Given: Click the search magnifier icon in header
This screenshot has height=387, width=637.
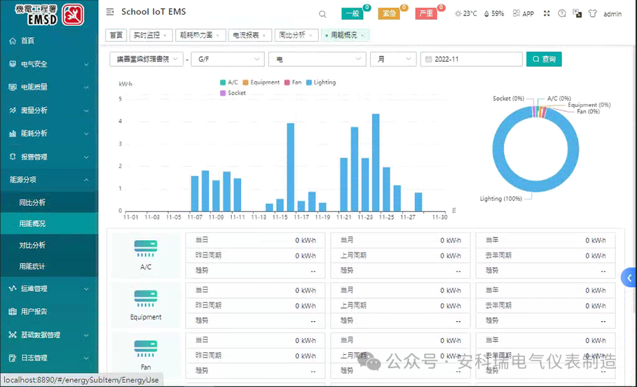Looking at the screenshot, I should pyautogui.click(x=322, y=14).
